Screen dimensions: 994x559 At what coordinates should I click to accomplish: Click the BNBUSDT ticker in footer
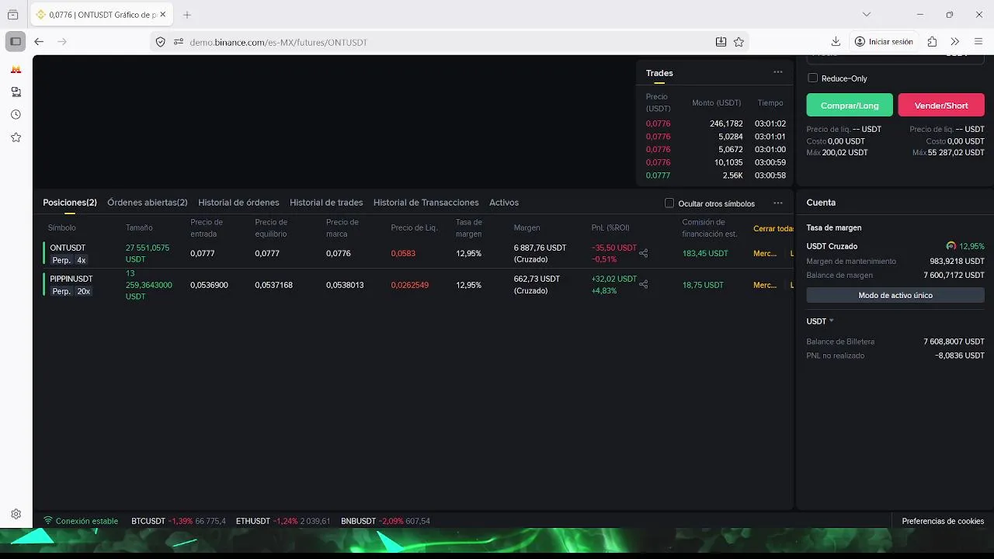(x=385, y=521)
